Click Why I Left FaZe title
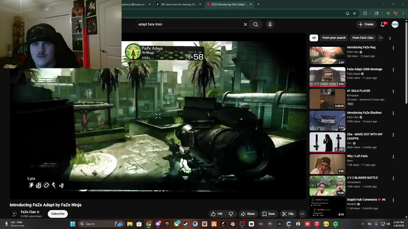 (x=357, y=156)
